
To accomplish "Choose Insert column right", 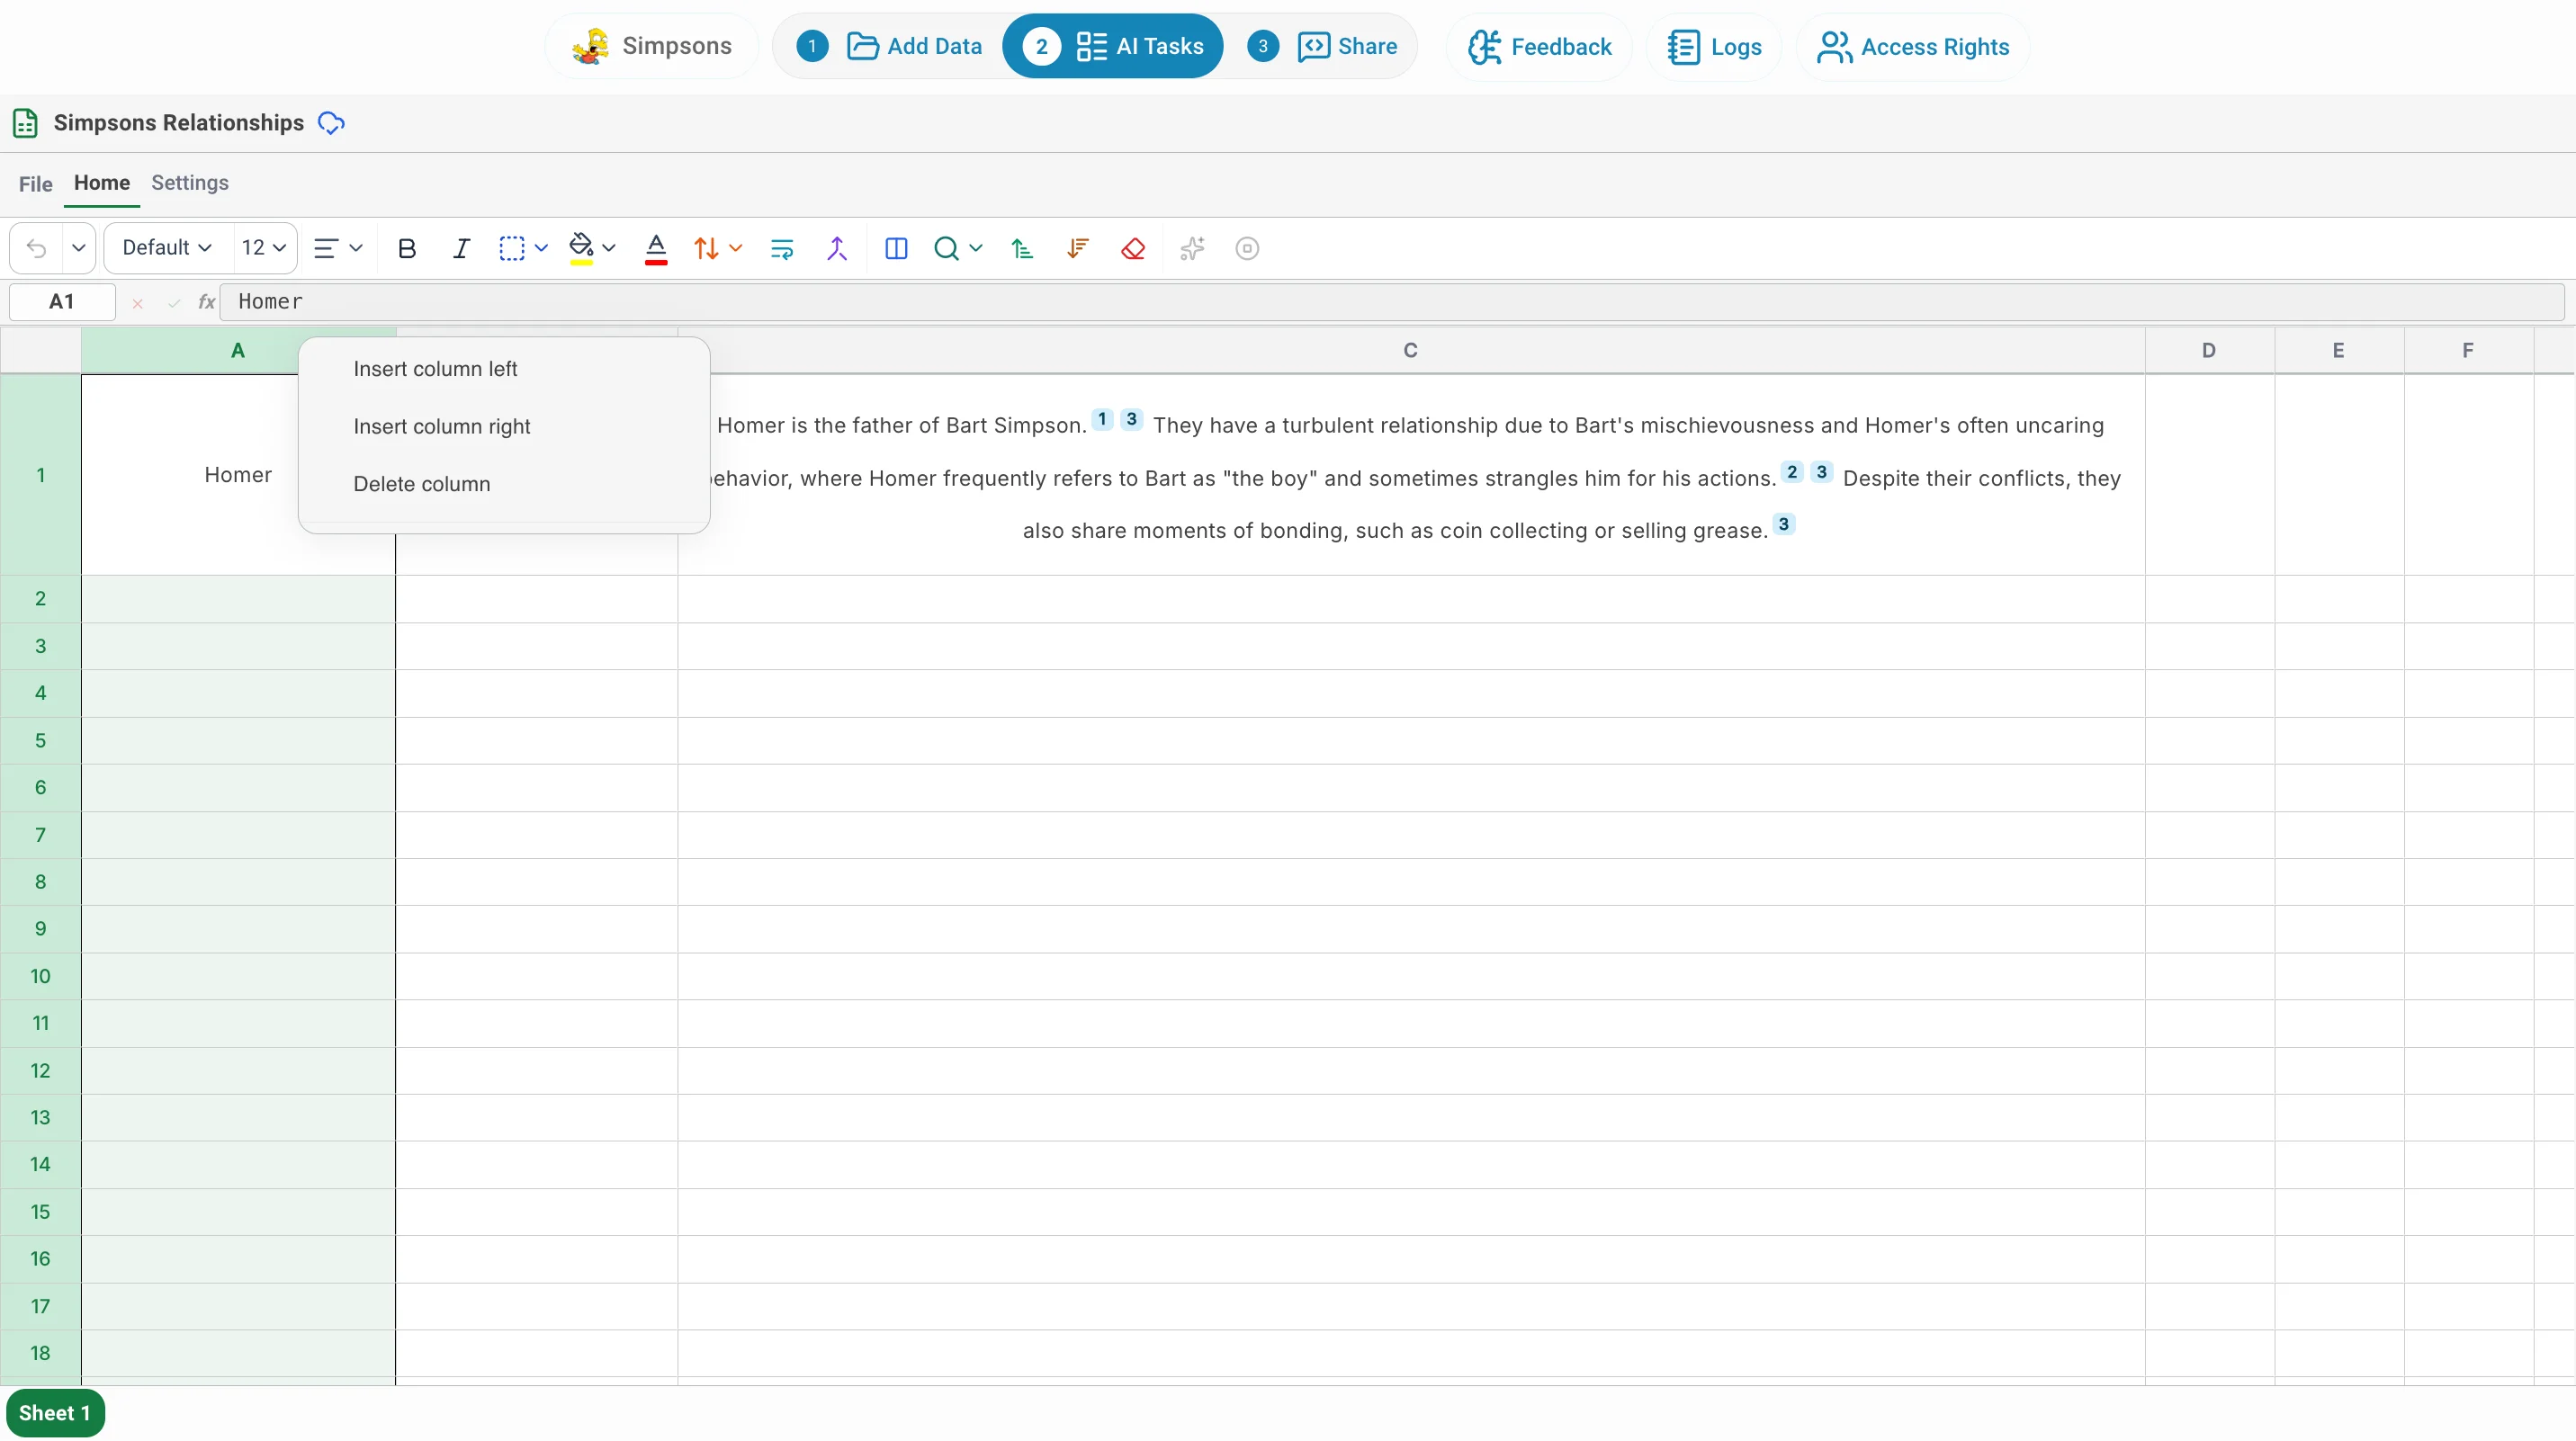I will pyautogui.click(x=504, y=426).
